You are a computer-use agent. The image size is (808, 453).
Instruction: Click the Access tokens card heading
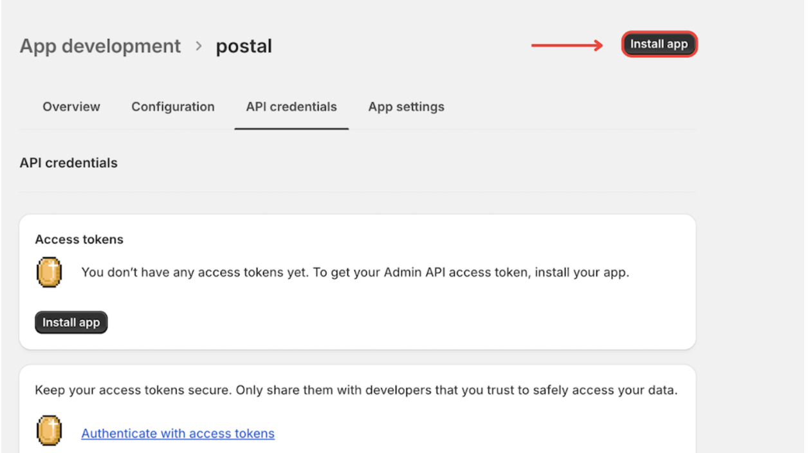click(x=79, y=239)
